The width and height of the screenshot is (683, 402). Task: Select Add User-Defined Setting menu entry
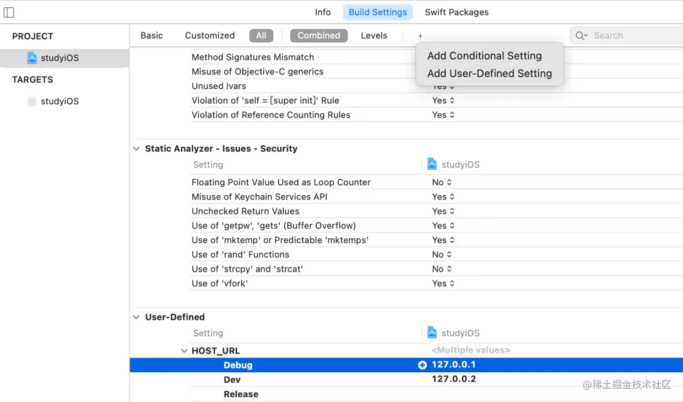(489, 73)
